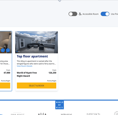The height and width of the screenshot is (115, 118).
Task: Open the Miraval brand logo
Action: click(x=66, y=114)
